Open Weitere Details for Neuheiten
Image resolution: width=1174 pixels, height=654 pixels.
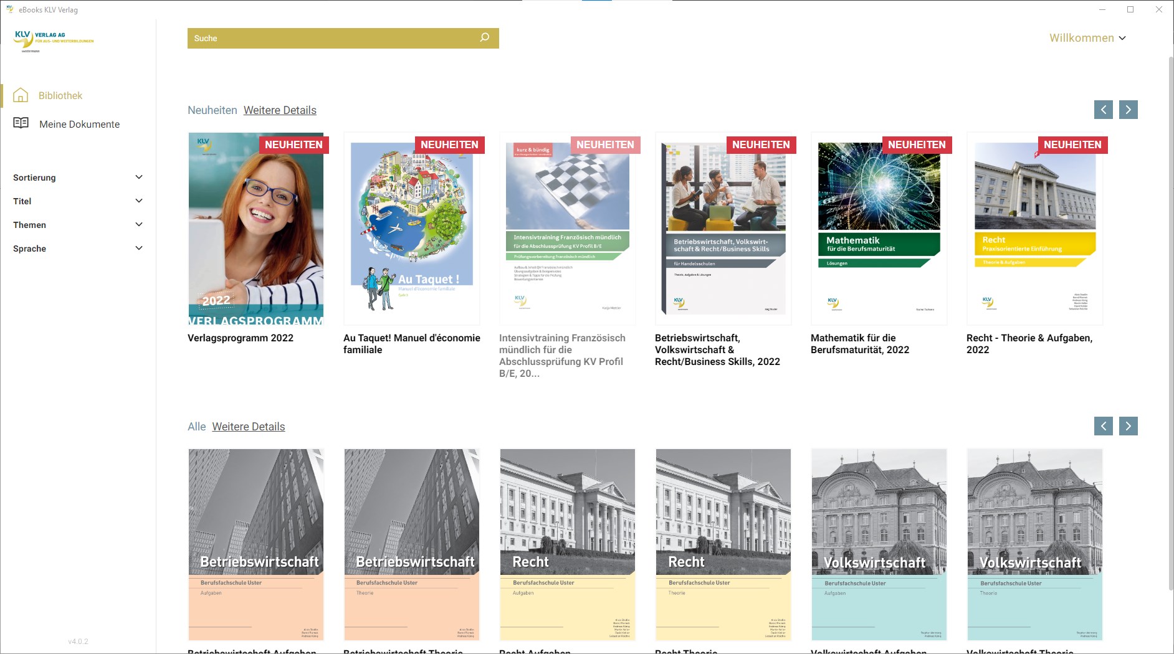(x=280, y=110)
